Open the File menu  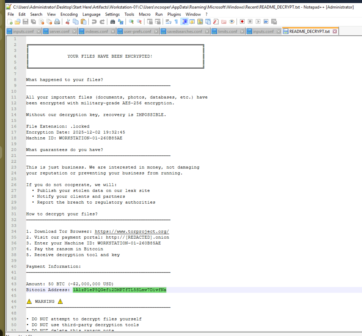[11, 14]
